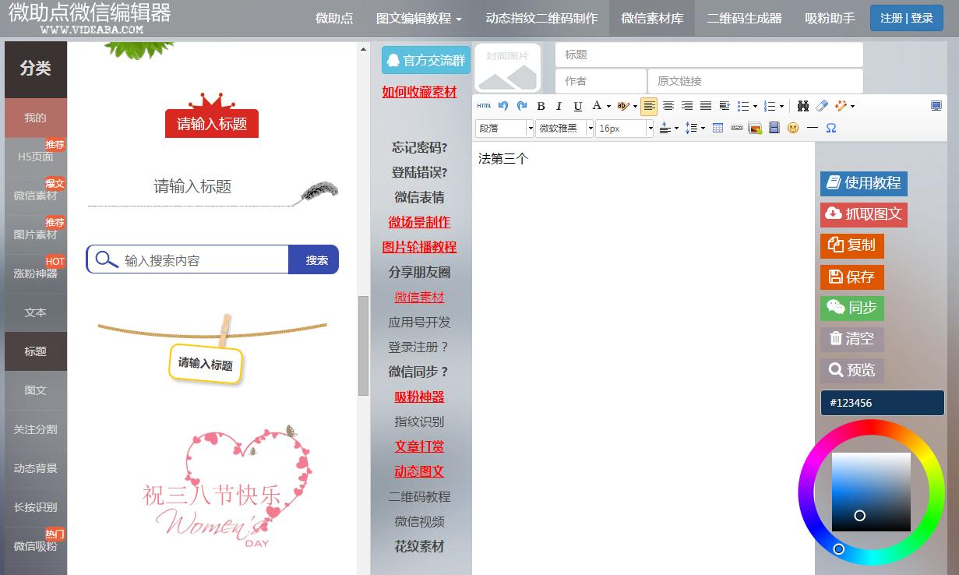Click the 标题 title input field
959x575 pixels.
[x=709, y=55]
